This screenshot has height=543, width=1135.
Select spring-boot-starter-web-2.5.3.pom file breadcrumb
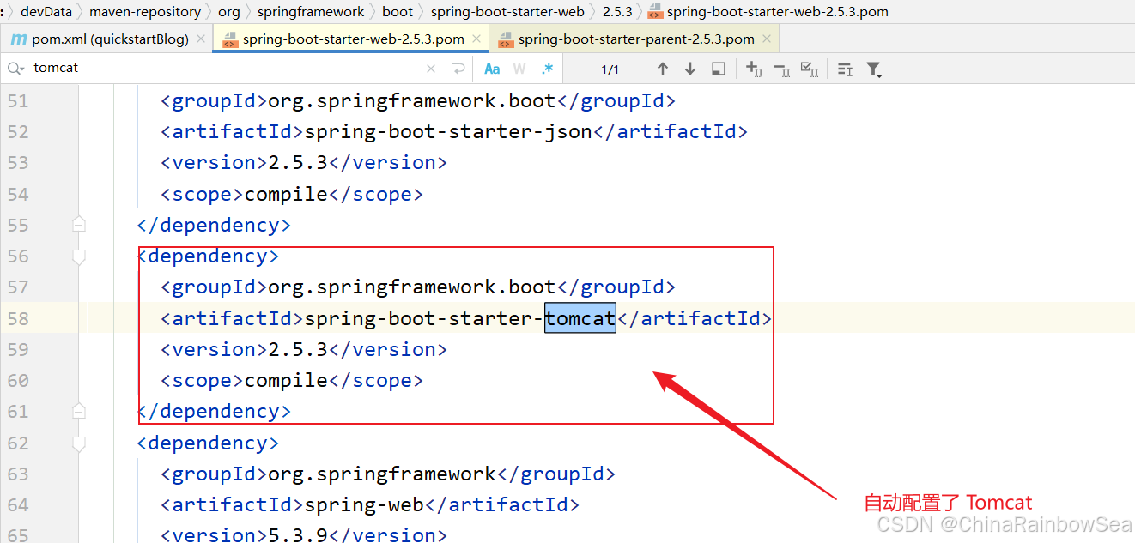768,12
